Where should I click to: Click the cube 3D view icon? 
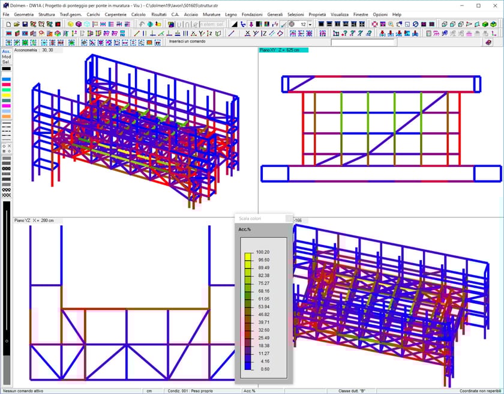click(x=444, y=25)
